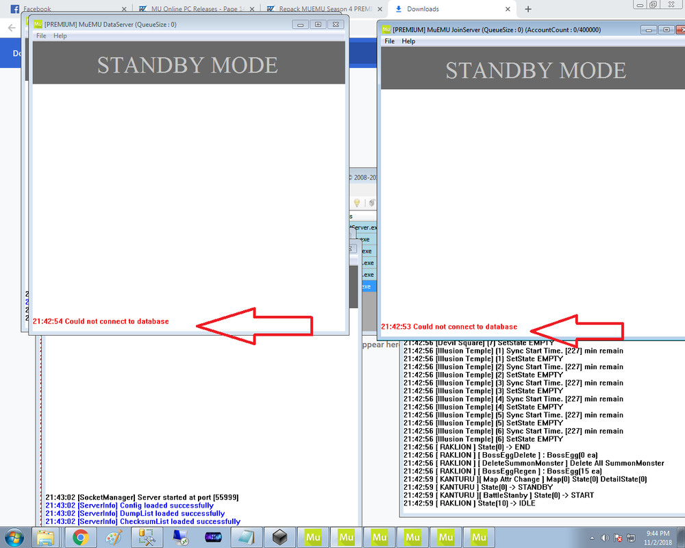Open a new browser tab with plus button
Viewport: 685px width, 548px height.
(x=528, y=9)
